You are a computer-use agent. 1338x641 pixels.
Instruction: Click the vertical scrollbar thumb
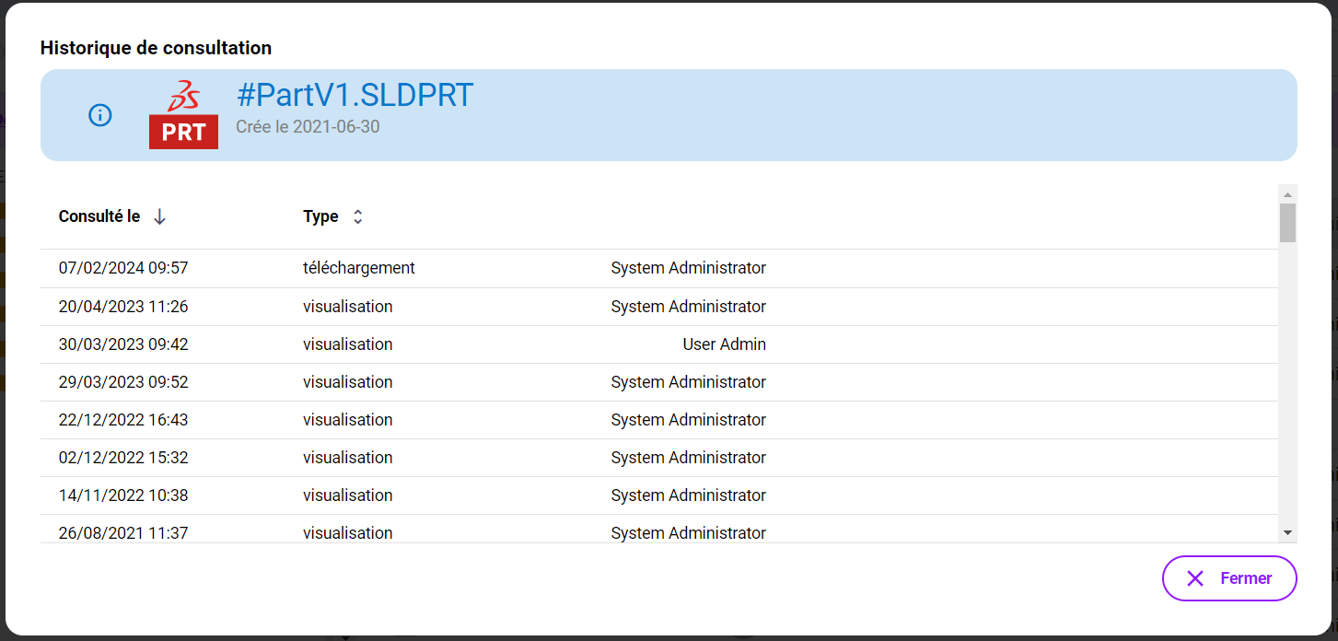(1287, 223)
